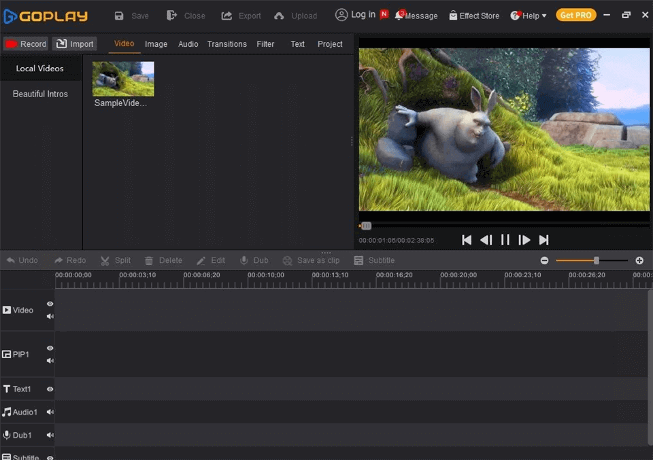This screenshot has width=653, height=460.
Task: Step back one frame in preview
Action: 486,240
